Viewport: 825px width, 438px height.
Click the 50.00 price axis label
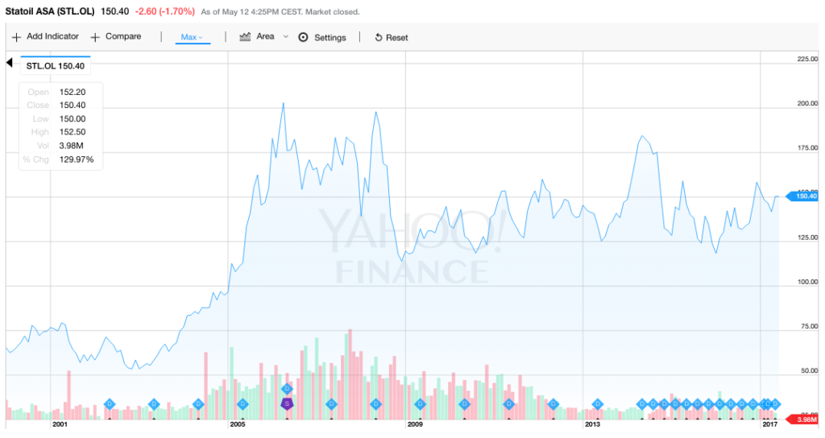809,370
